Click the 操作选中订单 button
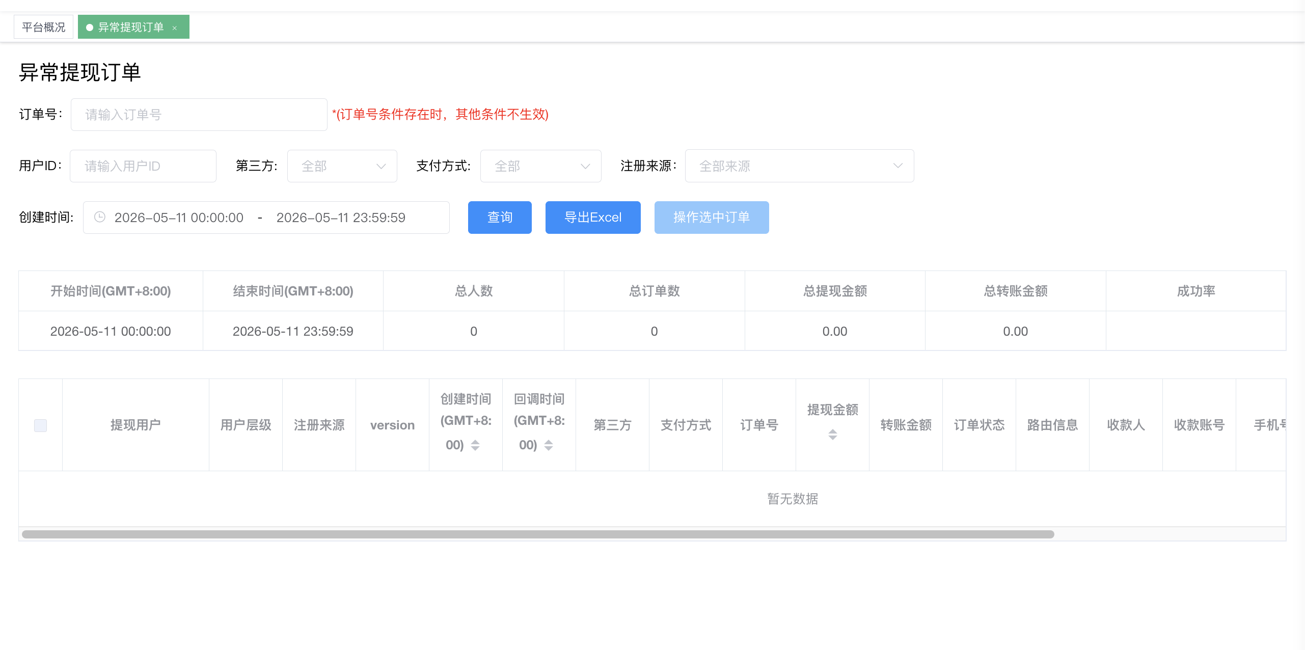This screenshot has width=1305, height=650. (x=712, y=218)
